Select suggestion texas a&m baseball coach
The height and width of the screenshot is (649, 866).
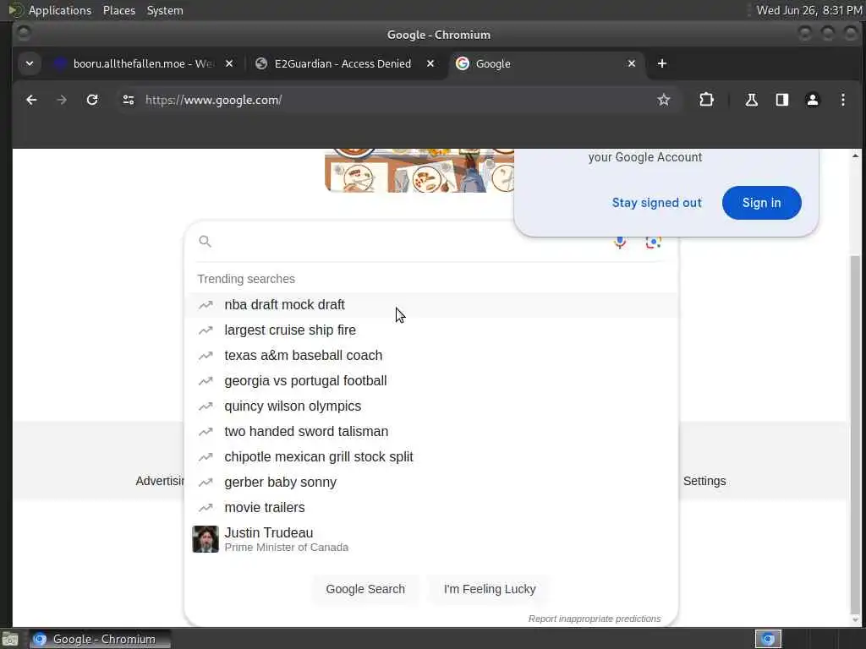tap(431, 356)
